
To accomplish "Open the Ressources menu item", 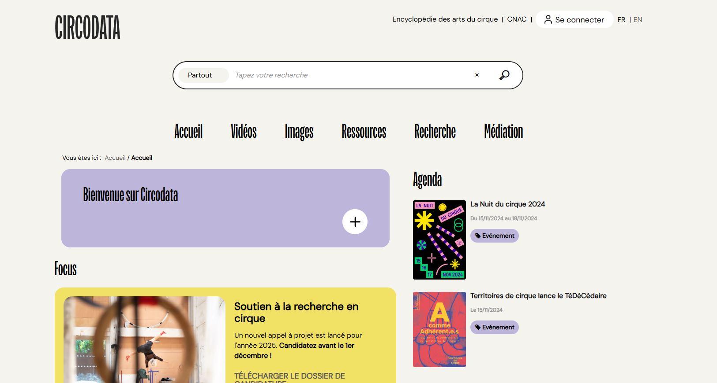I will (364, 131).
